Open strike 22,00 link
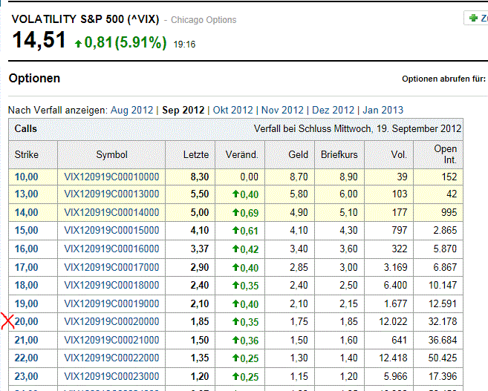Viewport: 488px width, 391px height. [27, 358]
